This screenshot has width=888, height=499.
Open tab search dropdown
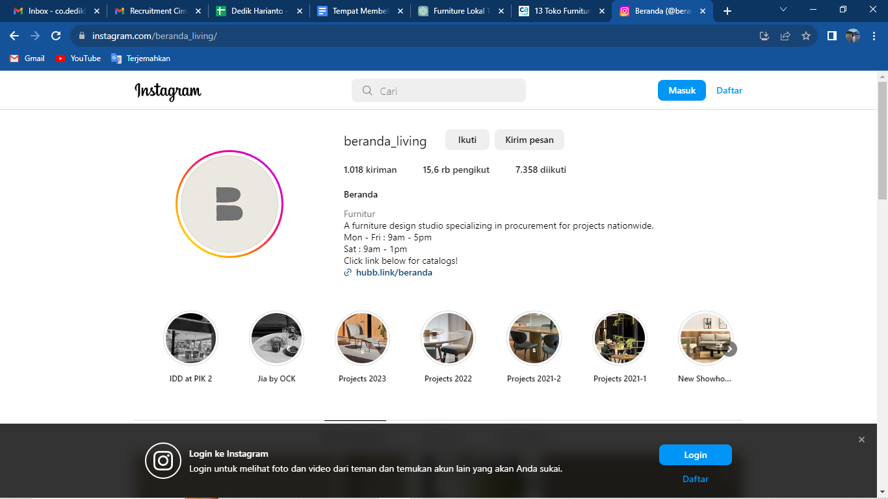pyautogui.click(x=783, y=10)
